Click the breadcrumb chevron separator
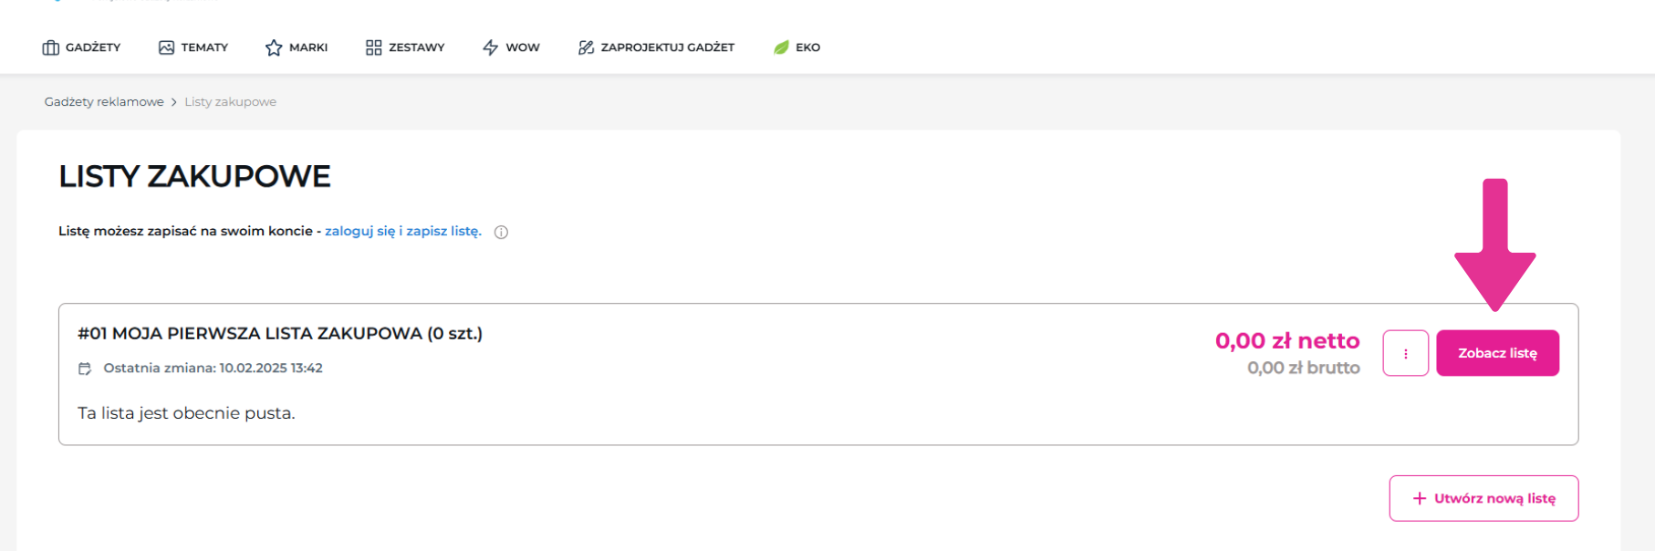The image size is (1655, 551). [174, 102]
